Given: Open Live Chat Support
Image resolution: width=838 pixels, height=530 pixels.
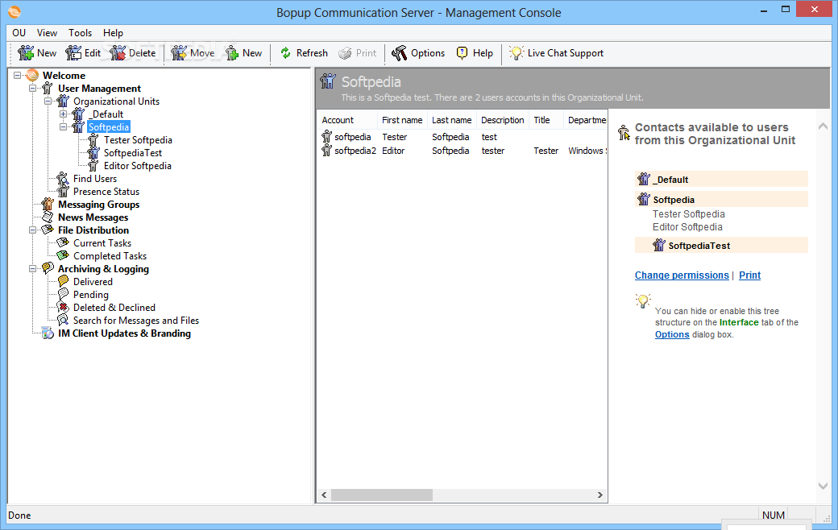Looking at the screenshot, I should [556, 53].
